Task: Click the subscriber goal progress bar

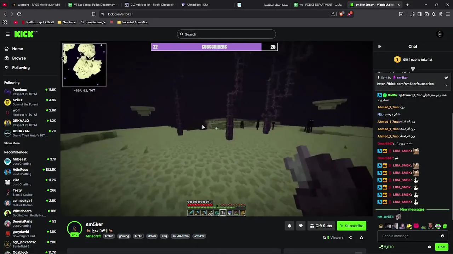Action: coord(214,47)
